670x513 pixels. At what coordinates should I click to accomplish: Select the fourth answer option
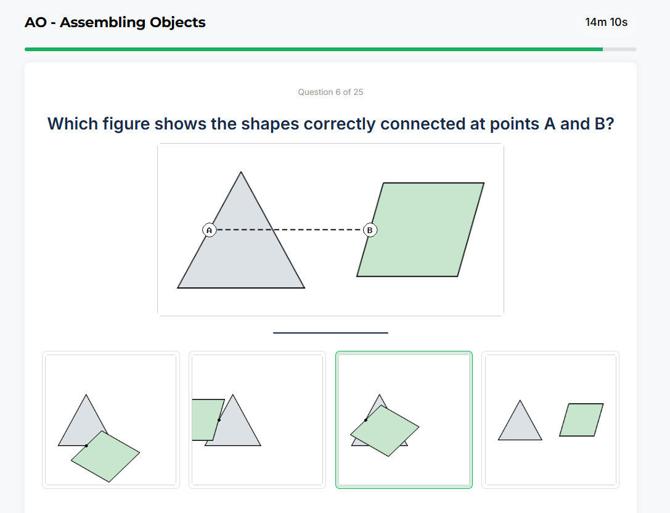point(550,419)
